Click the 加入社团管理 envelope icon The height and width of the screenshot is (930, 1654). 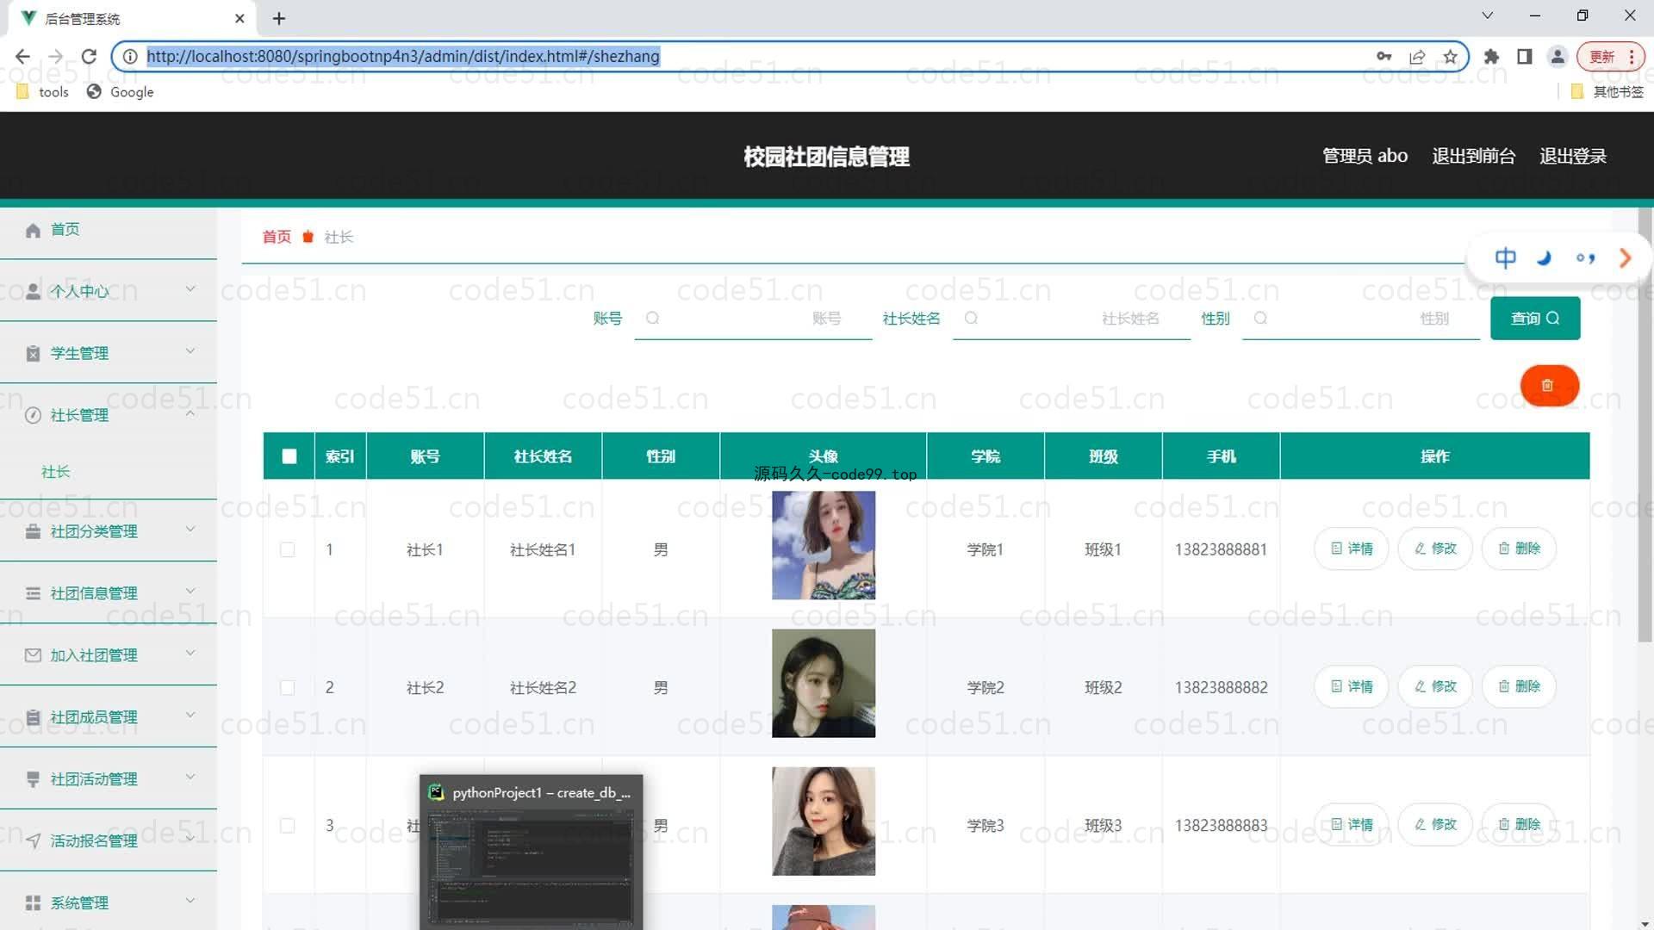[33, 655]
